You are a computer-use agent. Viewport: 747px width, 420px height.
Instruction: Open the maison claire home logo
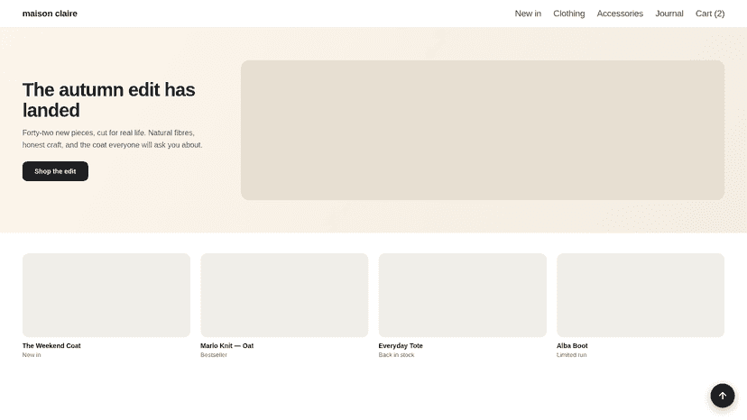[50, 14]
